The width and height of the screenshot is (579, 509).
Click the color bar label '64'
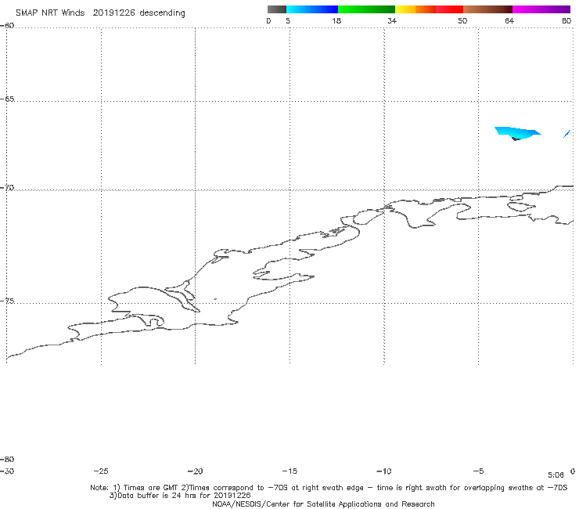[x=509, y=20]
